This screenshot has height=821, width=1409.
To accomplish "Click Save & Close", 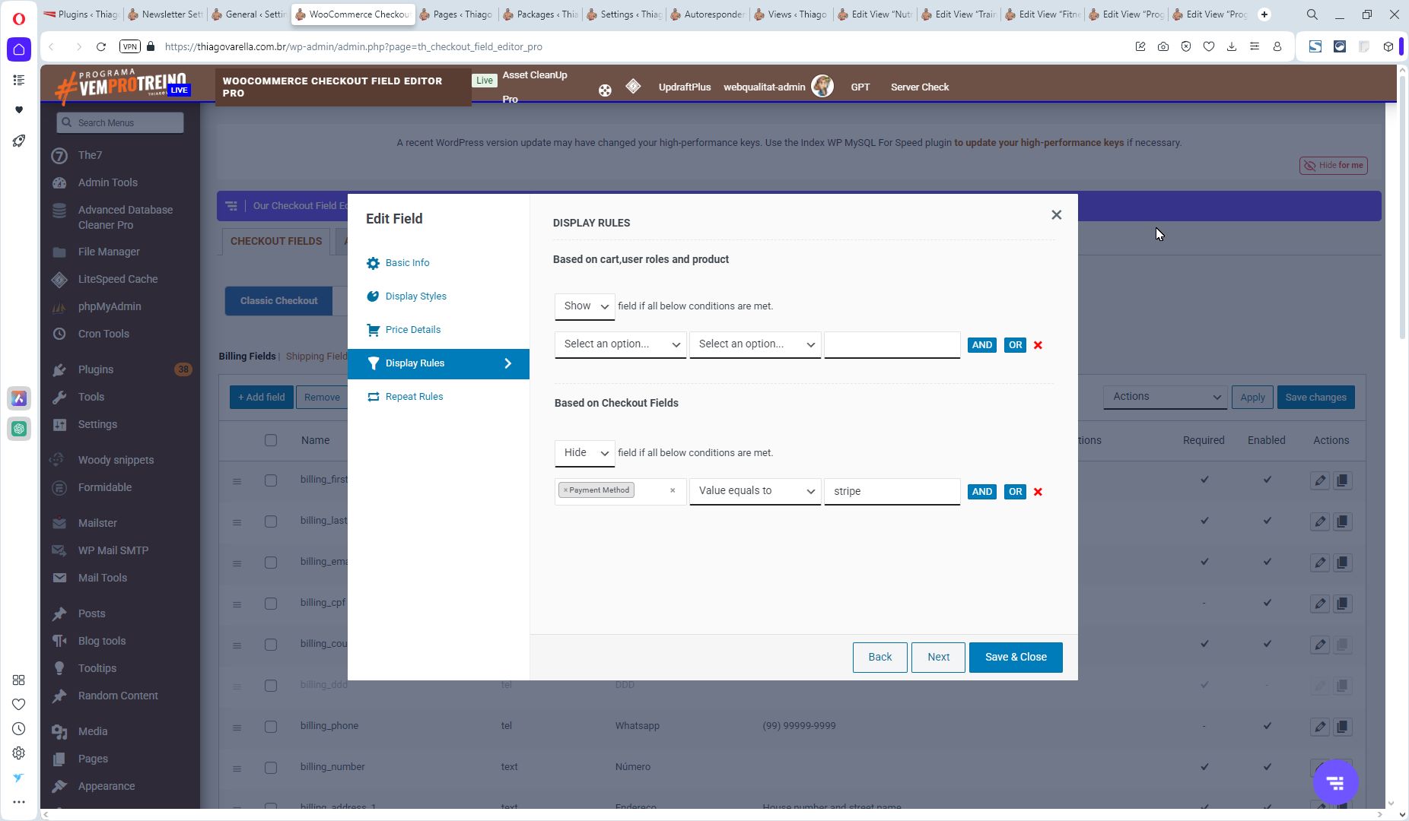I will [x=1016, y=658].
